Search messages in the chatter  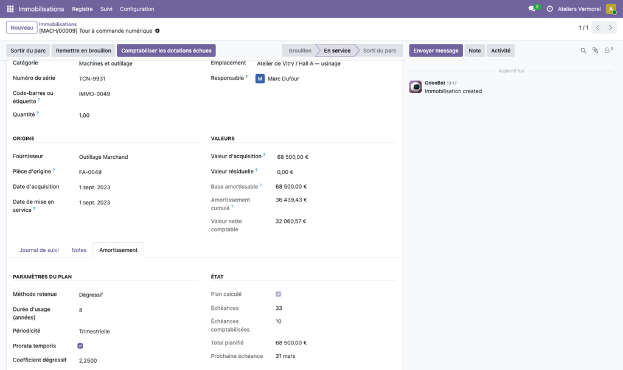[x=583, y=51]
